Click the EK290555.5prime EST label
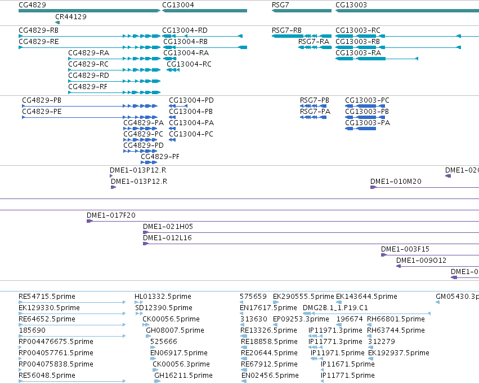The height and width of the screenshot is (384, 479). pyautogui.click(x=303, y=297)
